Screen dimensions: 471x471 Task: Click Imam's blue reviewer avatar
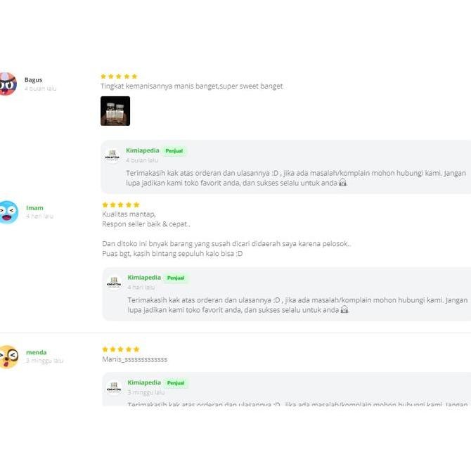(7, 212)
